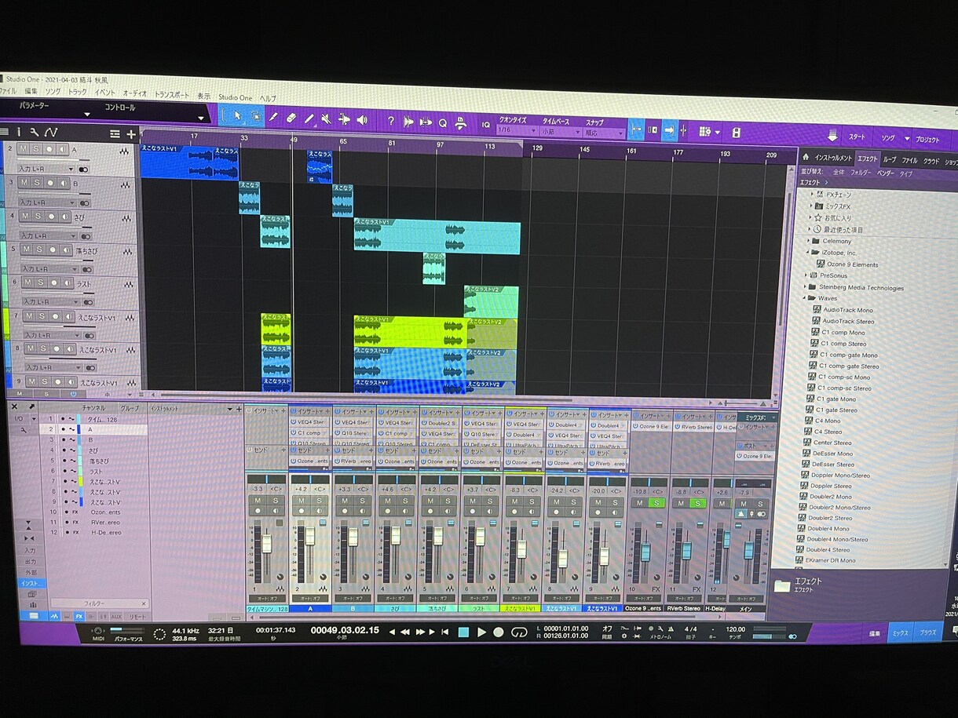
Task: Switch to the インストゥルメント browser tab
Action: (x=833, y=159)
